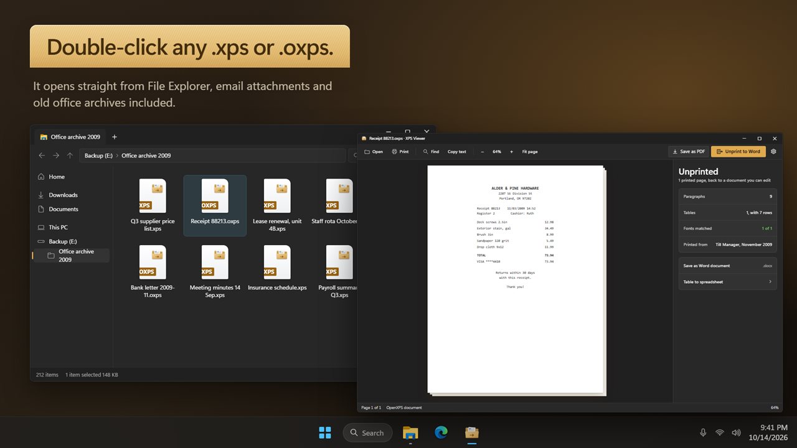Viewport: 797px width, 448px height.
Task: Click File Explorer Back arrow
Action: pyautogui.click(x=42, y=156)
